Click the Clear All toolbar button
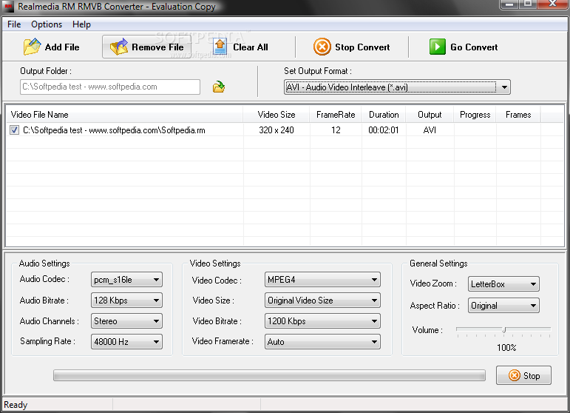 click(241, 47)
